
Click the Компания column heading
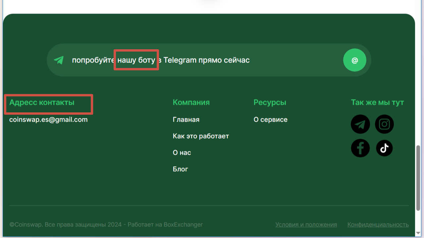pos(191,102)
